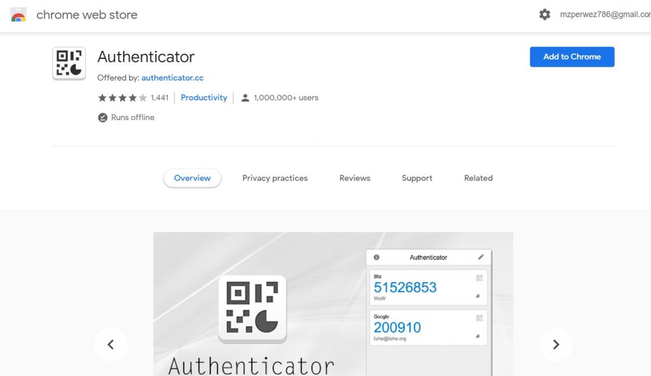Open the Chrome Web Store logo
Screen dimensions: 651x376
(18, 15)
